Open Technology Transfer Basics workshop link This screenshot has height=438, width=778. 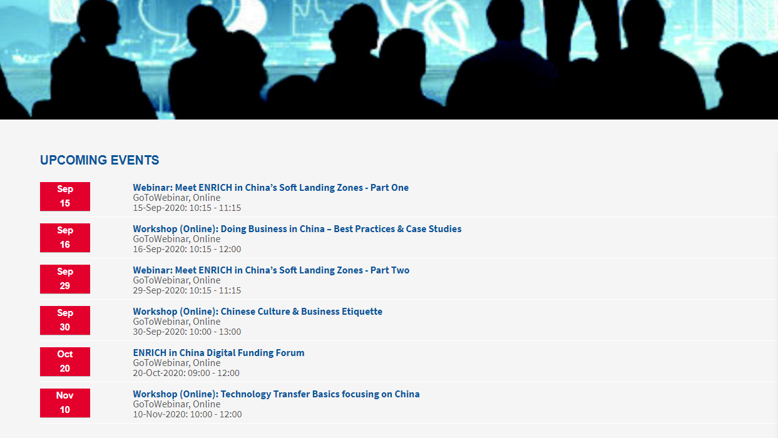276,394
